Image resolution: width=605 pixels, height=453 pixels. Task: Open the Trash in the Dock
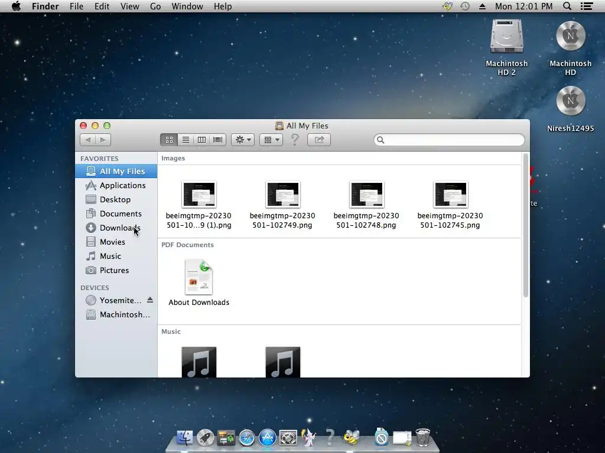pos(423,438)
